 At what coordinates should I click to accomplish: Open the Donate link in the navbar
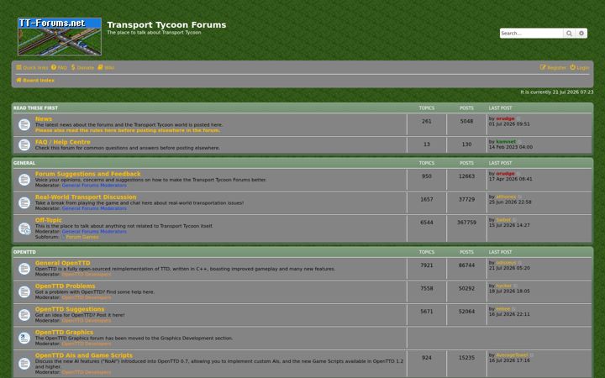click(82, 67)
